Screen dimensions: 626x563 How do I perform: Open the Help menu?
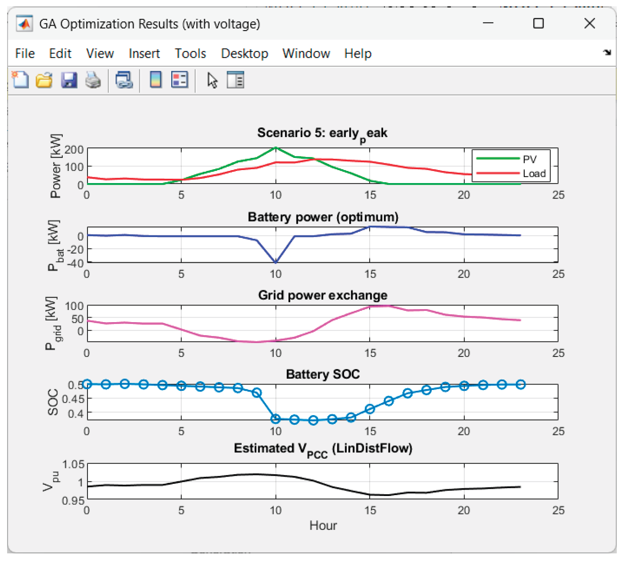coord(358,54)
